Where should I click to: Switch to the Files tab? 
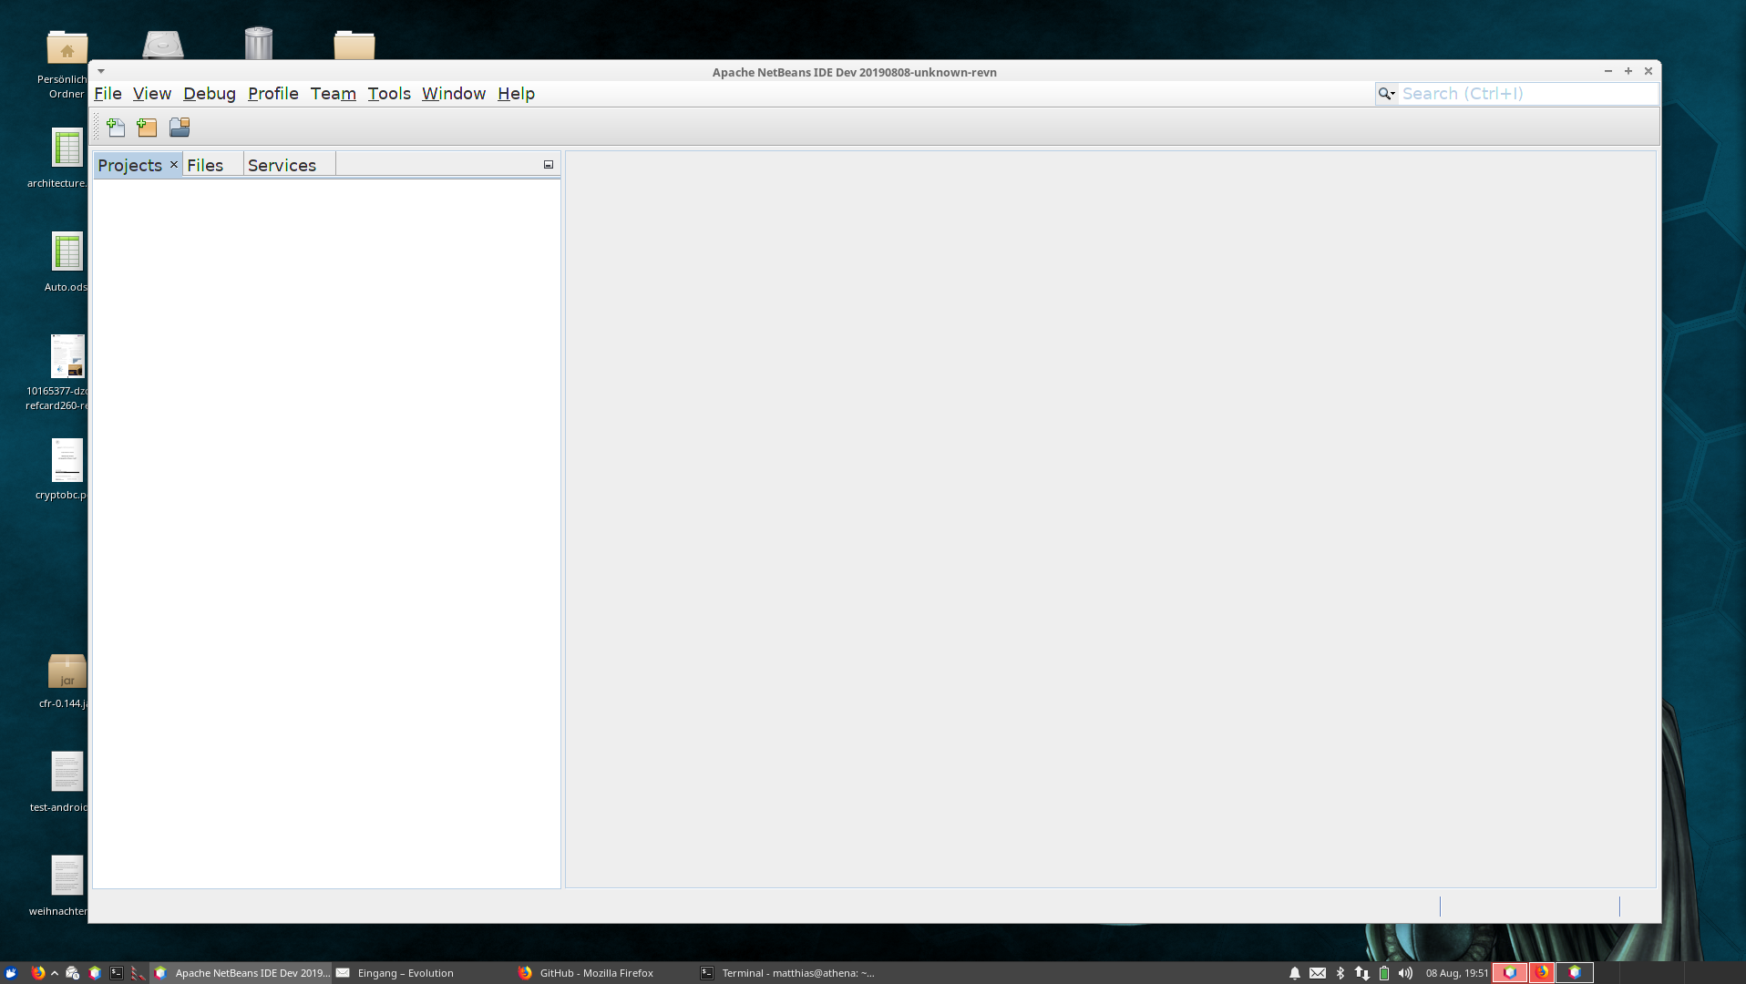205,165
